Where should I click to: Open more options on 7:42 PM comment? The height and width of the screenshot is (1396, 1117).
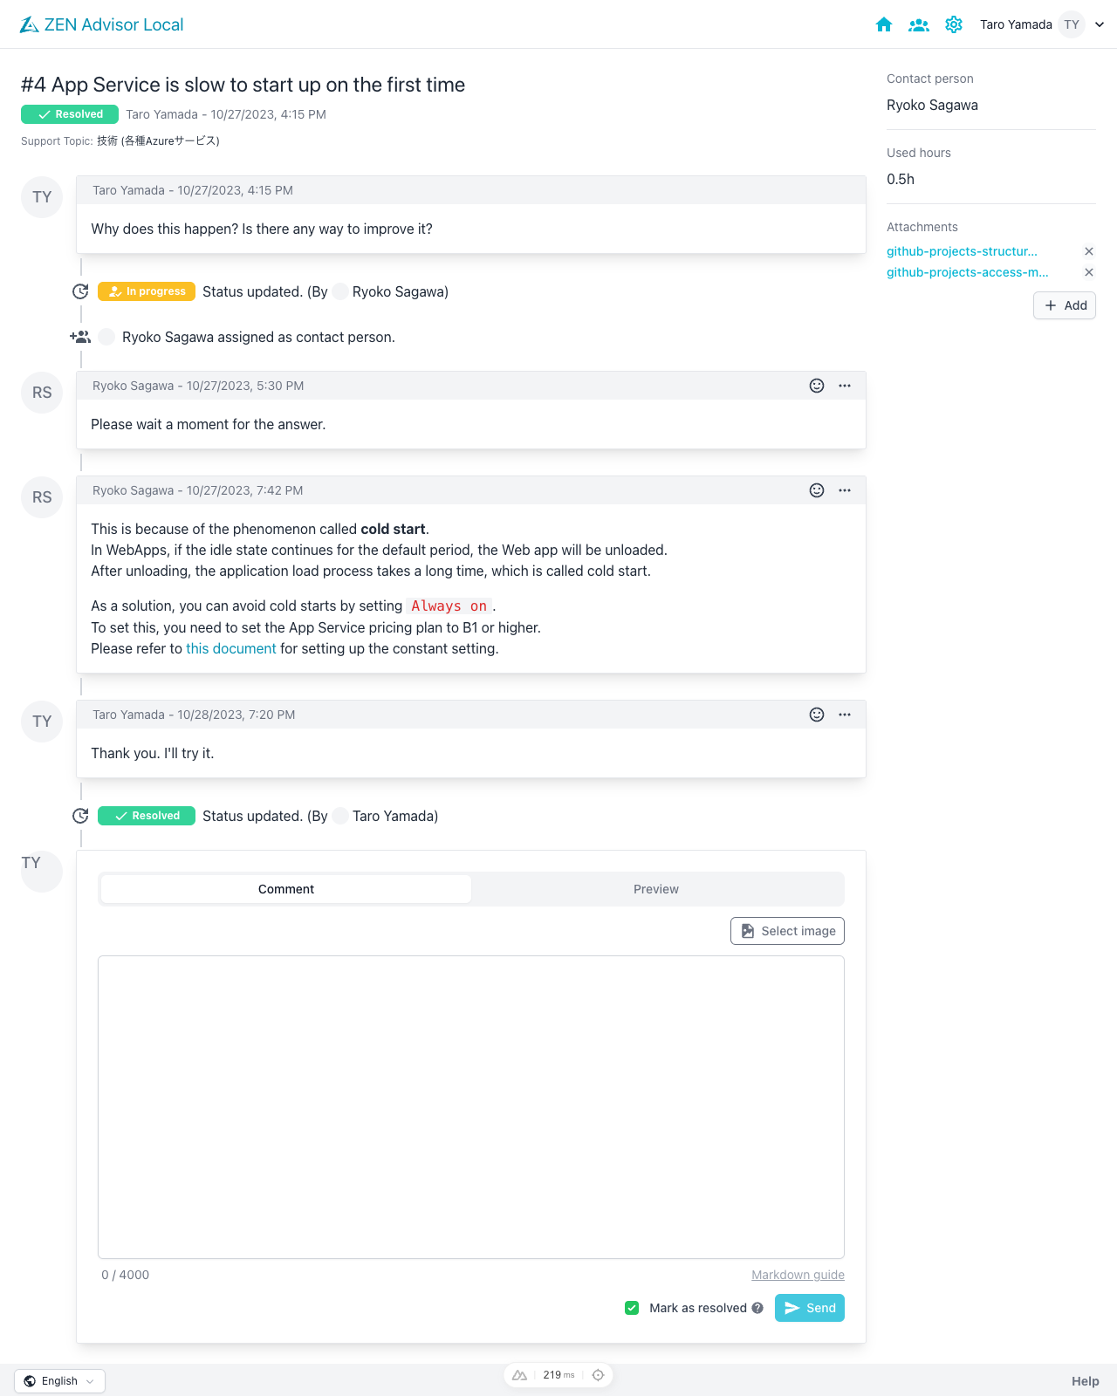pyautogui.click(x=845, y=490)
